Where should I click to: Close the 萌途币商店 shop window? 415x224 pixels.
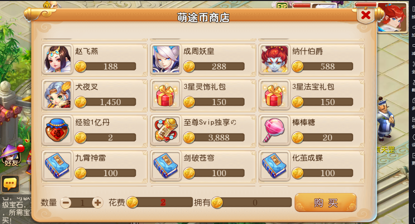pyautogui.click(x=366, y=15)
